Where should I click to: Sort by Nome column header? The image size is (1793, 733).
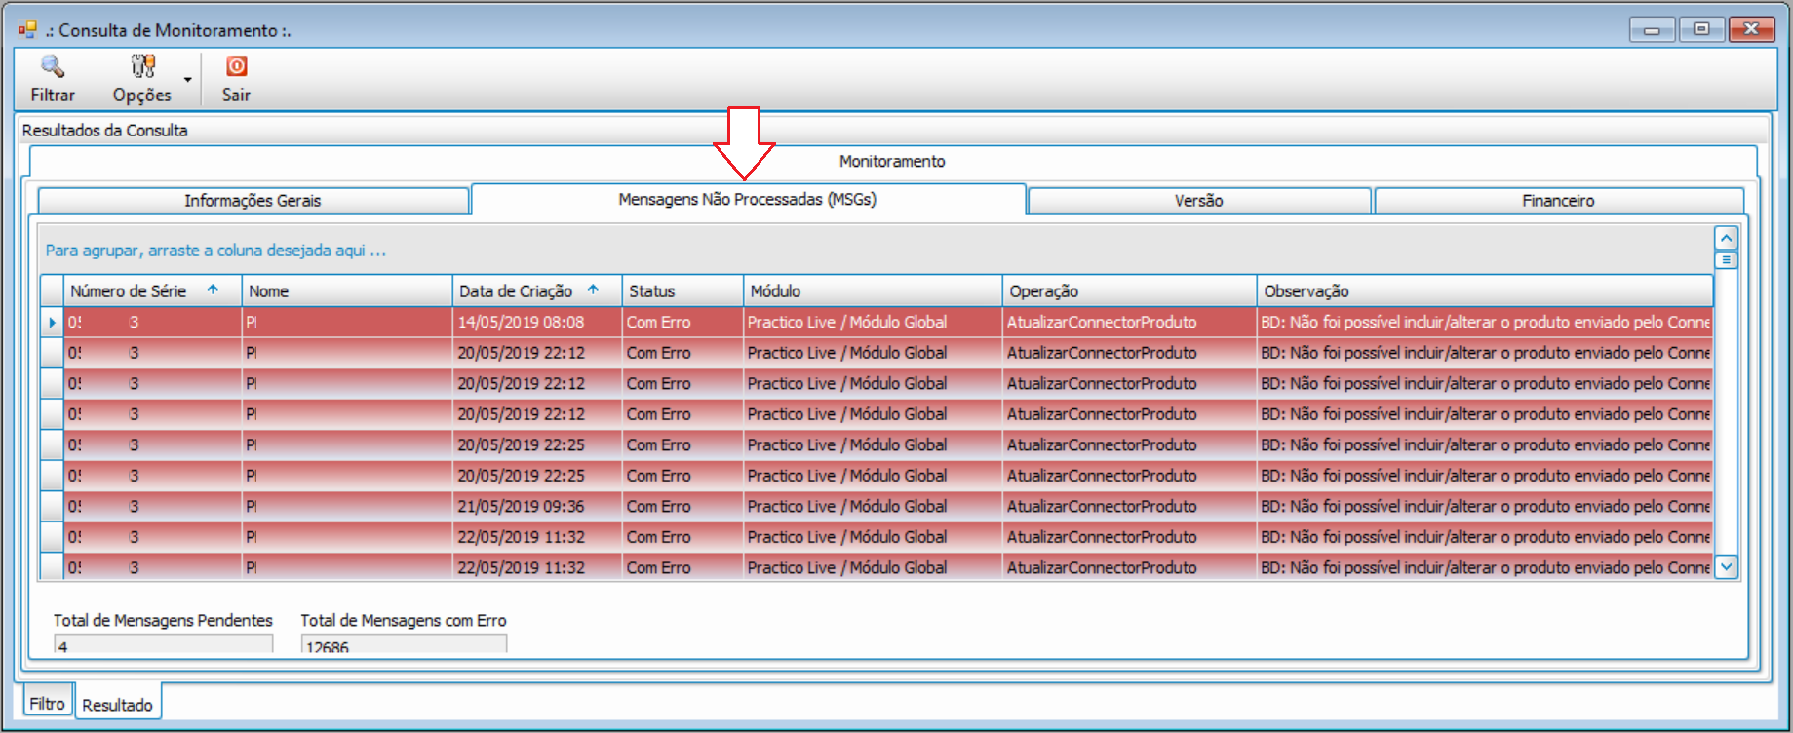pos(347,290)
